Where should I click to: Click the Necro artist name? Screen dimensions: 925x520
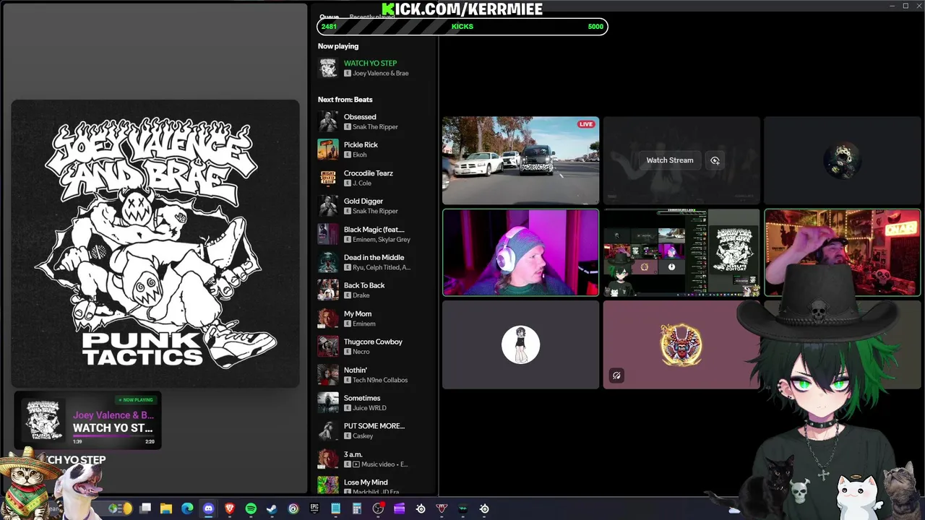361,352
